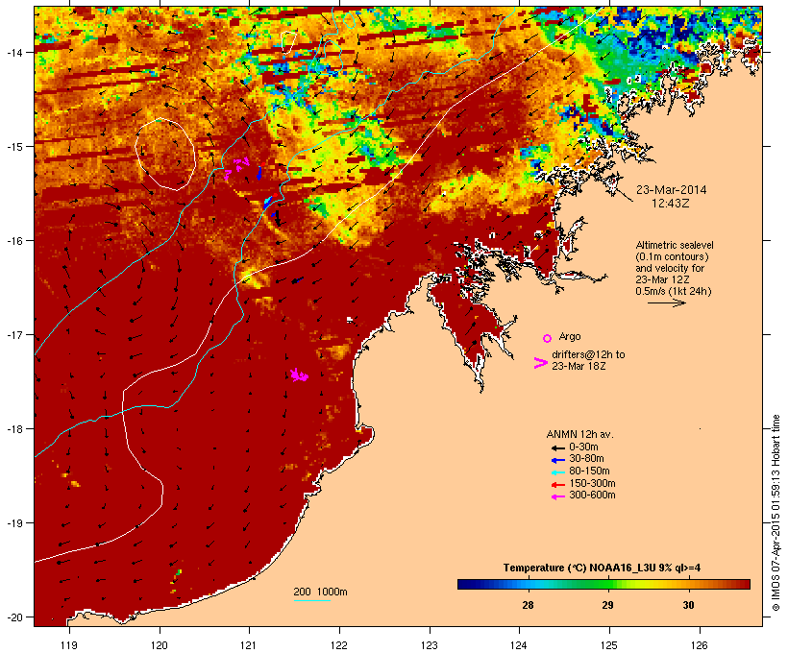Screen dimensions: 788x653
Task: Click the blue 30-80m arrow in legend
Action: (557, 460)
